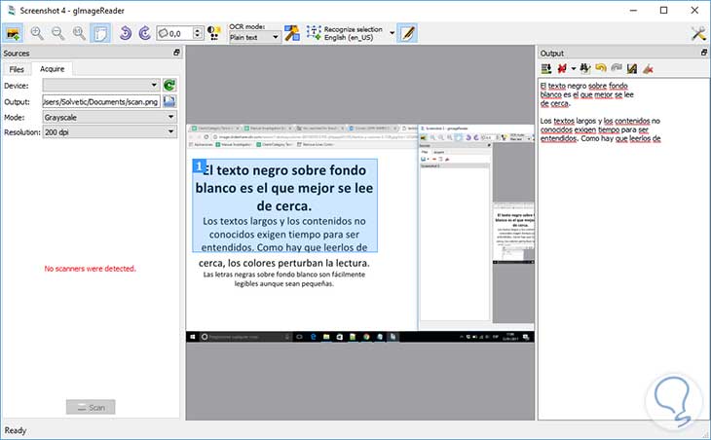Open the scanner Device dropdown

[x=100, y=85]
